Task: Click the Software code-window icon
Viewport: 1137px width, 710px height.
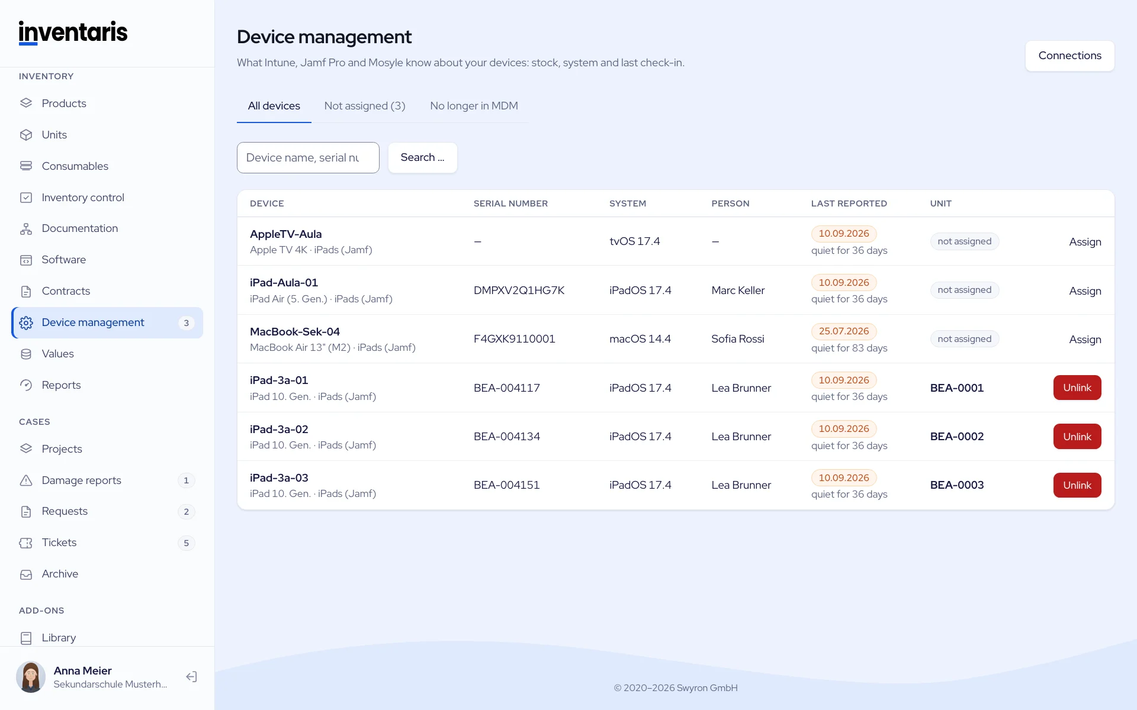Action: (26, 260)
